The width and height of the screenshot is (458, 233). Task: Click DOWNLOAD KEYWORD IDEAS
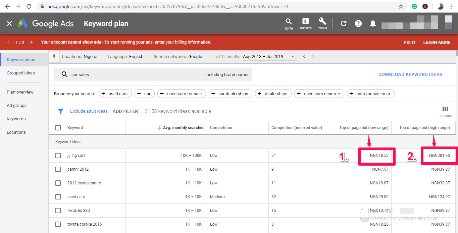click(x=410, y=74)
